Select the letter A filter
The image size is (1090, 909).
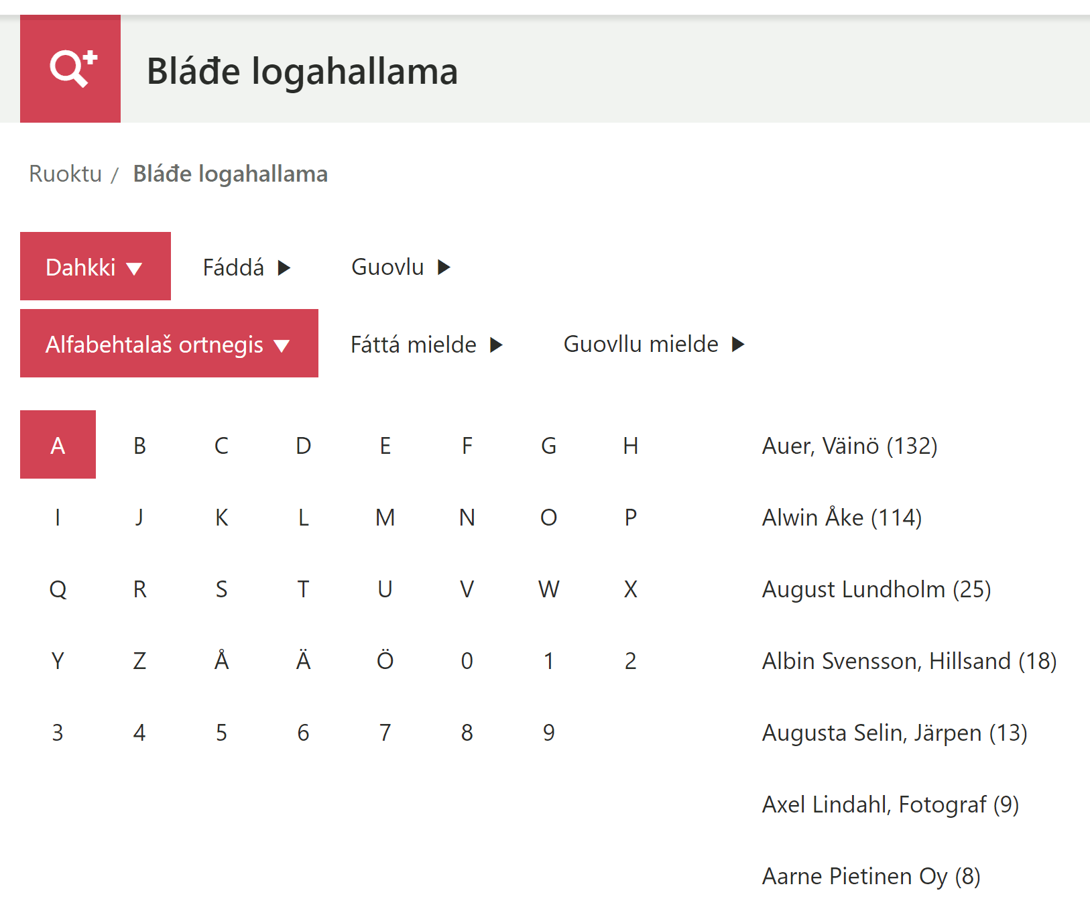(x=58, y=444)
